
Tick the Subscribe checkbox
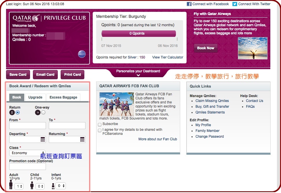point(100,124)
